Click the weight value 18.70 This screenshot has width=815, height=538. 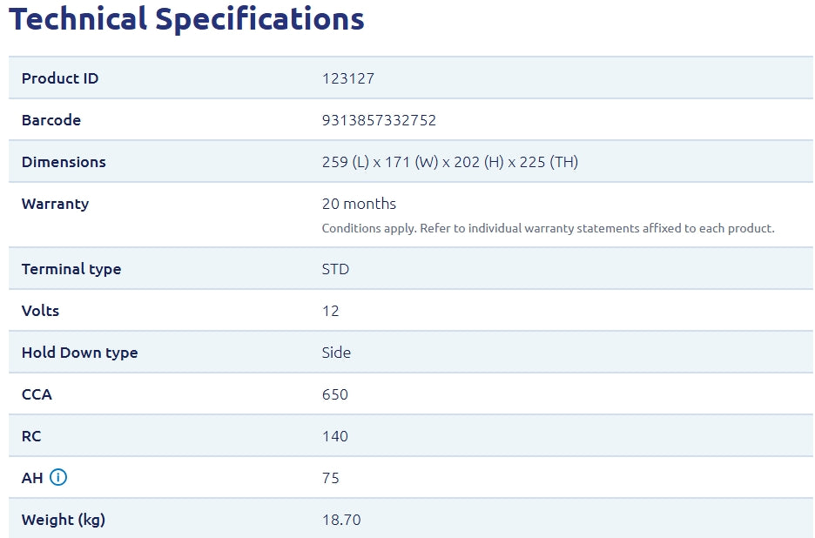[x=341, y=520]
